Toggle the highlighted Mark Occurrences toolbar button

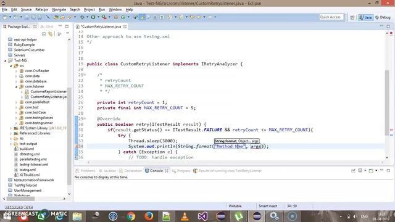click(x=143, y=17)
